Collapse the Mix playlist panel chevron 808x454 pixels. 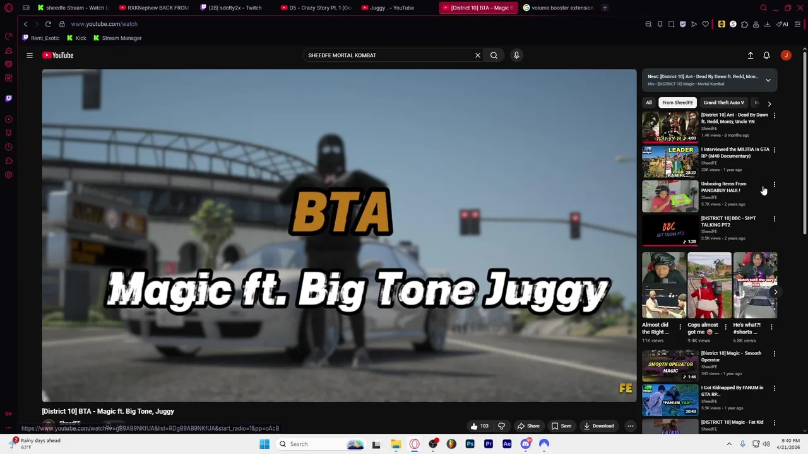coord(768,80)
